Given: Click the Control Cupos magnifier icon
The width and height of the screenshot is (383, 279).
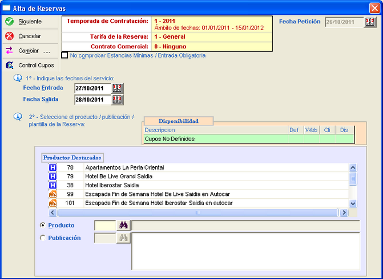Looking at the screenshot, I should 10,65.
